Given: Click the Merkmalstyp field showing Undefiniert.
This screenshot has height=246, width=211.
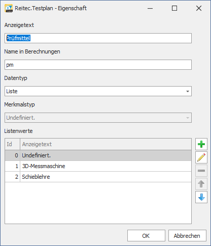Looking at the screenshot, I should coord(98,118).
